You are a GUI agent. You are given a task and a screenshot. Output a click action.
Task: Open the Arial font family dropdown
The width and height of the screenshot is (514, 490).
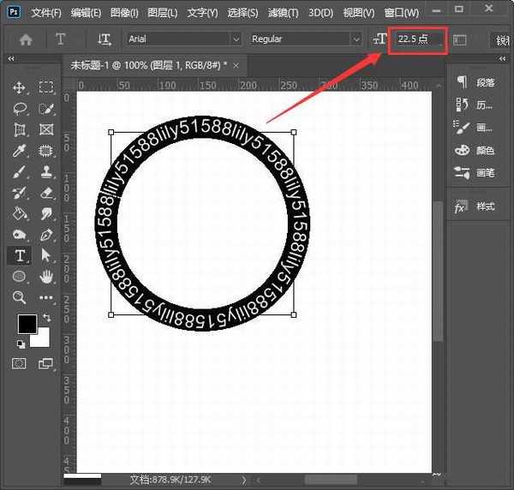182,39
